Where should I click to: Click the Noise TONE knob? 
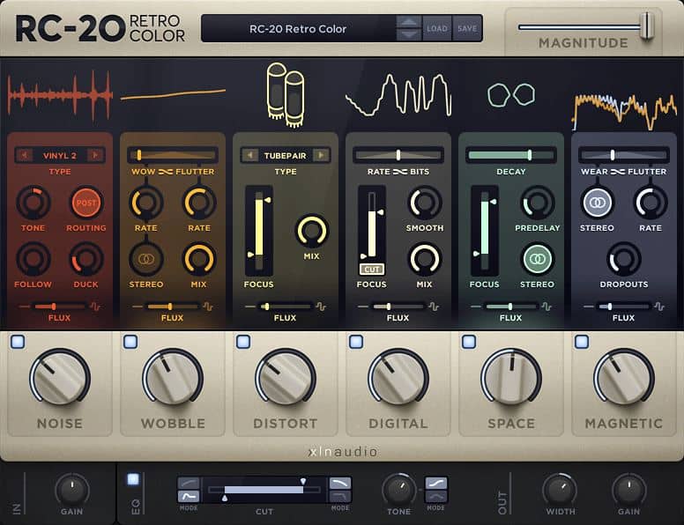[33, 203]
